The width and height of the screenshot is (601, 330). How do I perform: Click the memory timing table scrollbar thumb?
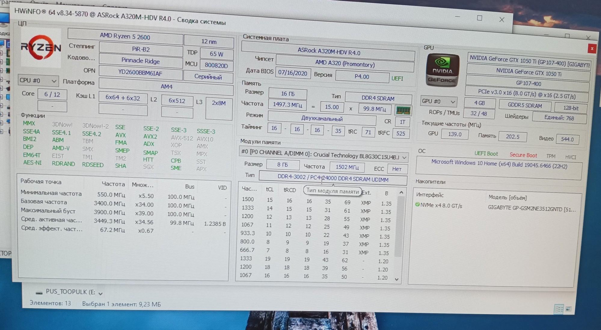coord(399,227)
